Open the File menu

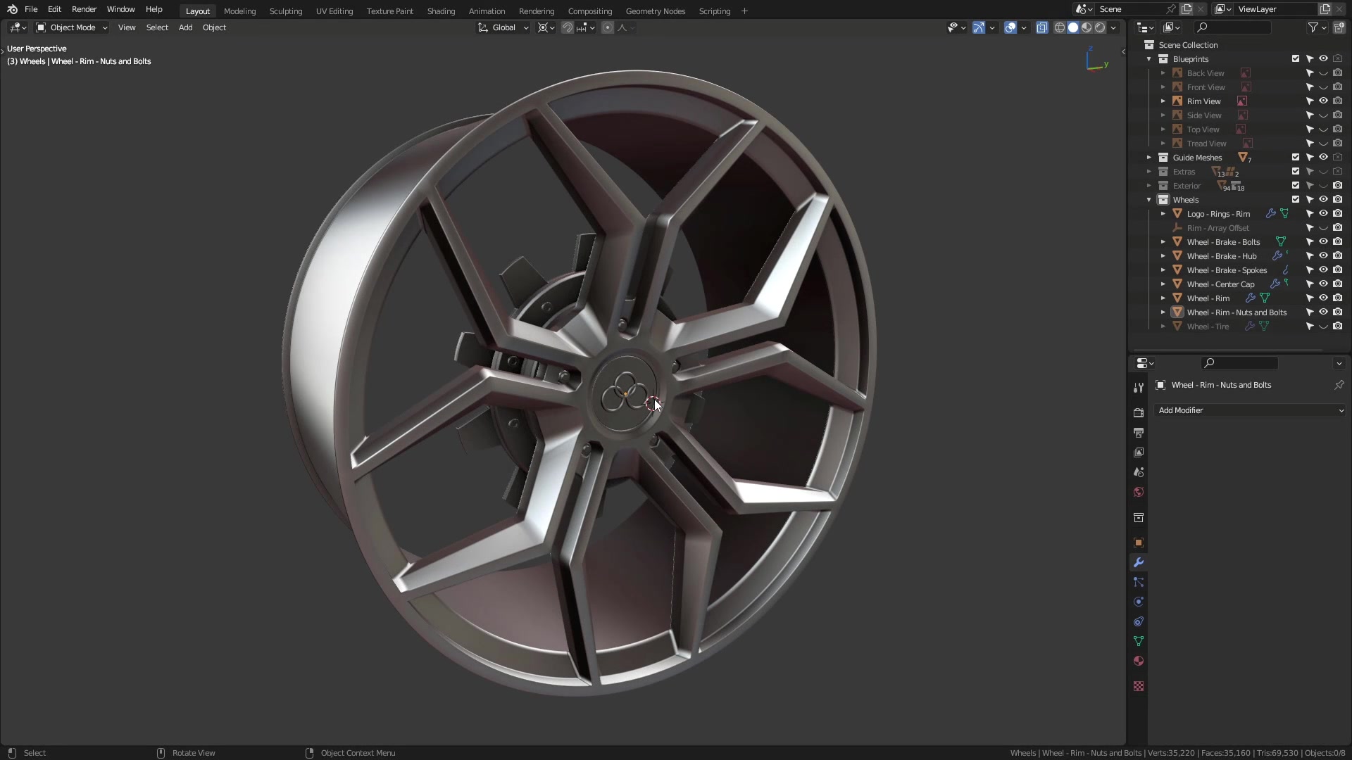tap(31, 9)
